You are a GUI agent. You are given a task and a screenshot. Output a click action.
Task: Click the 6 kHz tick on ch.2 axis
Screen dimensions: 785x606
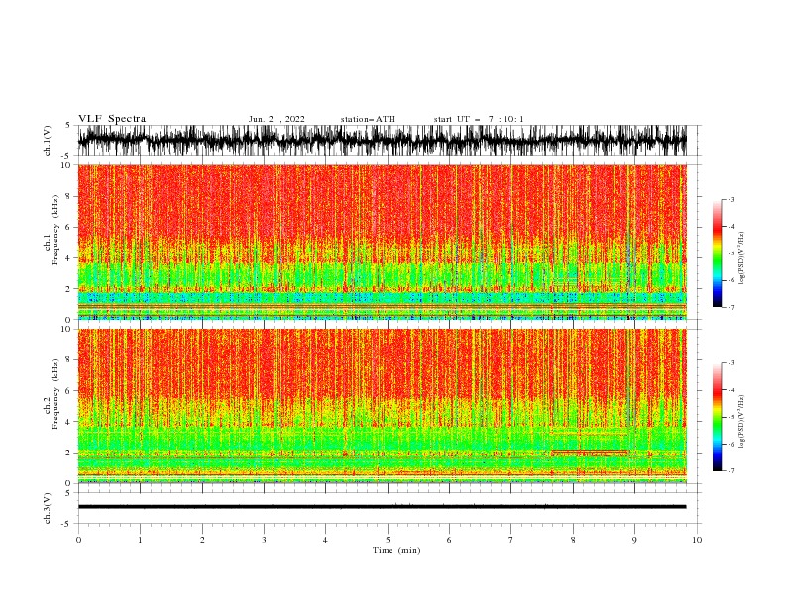[x=68, y=391]
